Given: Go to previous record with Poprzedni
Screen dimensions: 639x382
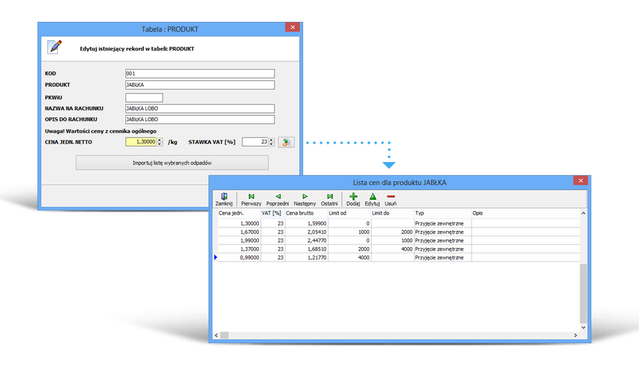Looking at the screenshot, I should [277, 199].
